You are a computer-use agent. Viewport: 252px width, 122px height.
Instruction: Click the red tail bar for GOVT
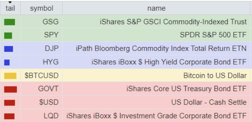[10, 89]
